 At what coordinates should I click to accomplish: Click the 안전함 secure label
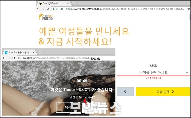pyautogui.click(x=59, y=9)
